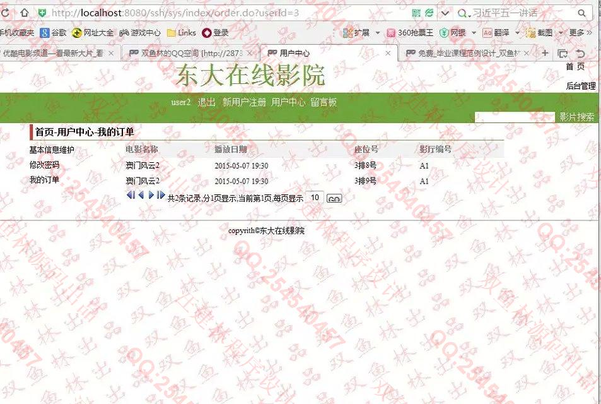
Task: Click the 影厅编号 column header
Action: pyautogui.click(x=435, y=149)
